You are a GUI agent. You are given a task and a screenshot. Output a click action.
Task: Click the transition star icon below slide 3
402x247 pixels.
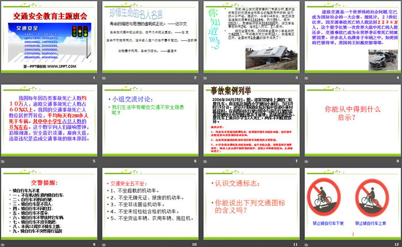[206, 77]
